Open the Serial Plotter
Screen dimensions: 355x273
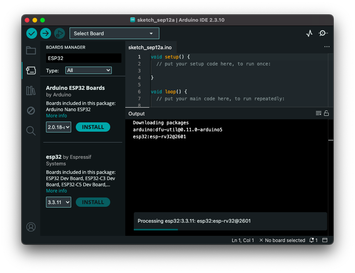(309, 33)
